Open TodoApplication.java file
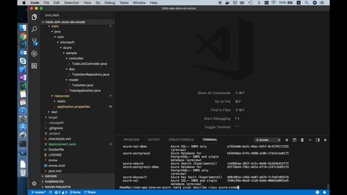This screenshot has width=347, height=195. click(x=85, y=90)
